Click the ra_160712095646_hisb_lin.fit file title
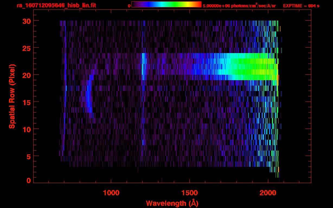 (56, 5)
